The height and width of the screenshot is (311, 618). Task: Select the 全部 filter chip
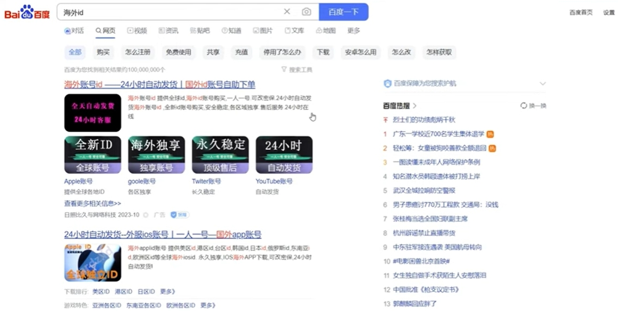pos(75,52)
